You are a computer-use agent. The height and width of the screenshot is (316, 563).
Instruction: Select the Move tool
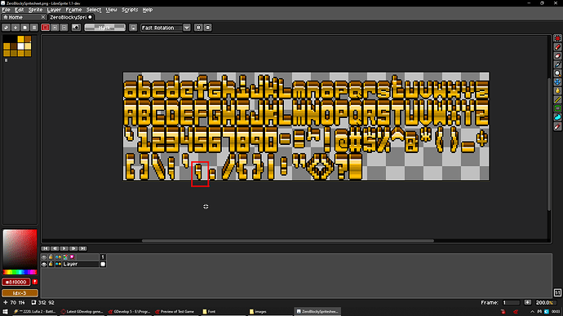coord(557,82)
